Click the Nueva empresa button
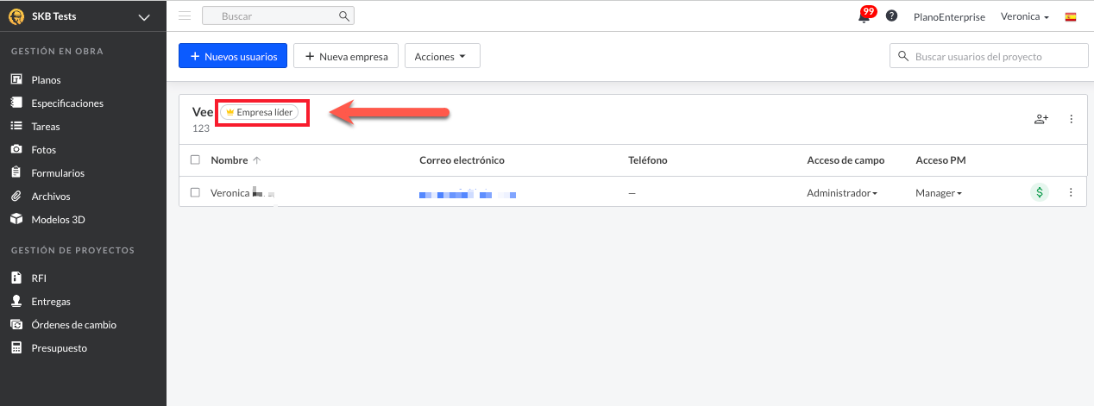Screen dimensions: 1094x406 point(346,56)
